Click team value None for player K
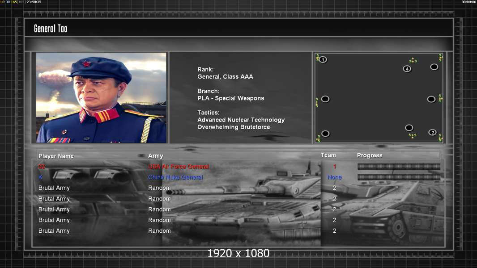Viewport: 477px width, 268px height. click(335, 177)
